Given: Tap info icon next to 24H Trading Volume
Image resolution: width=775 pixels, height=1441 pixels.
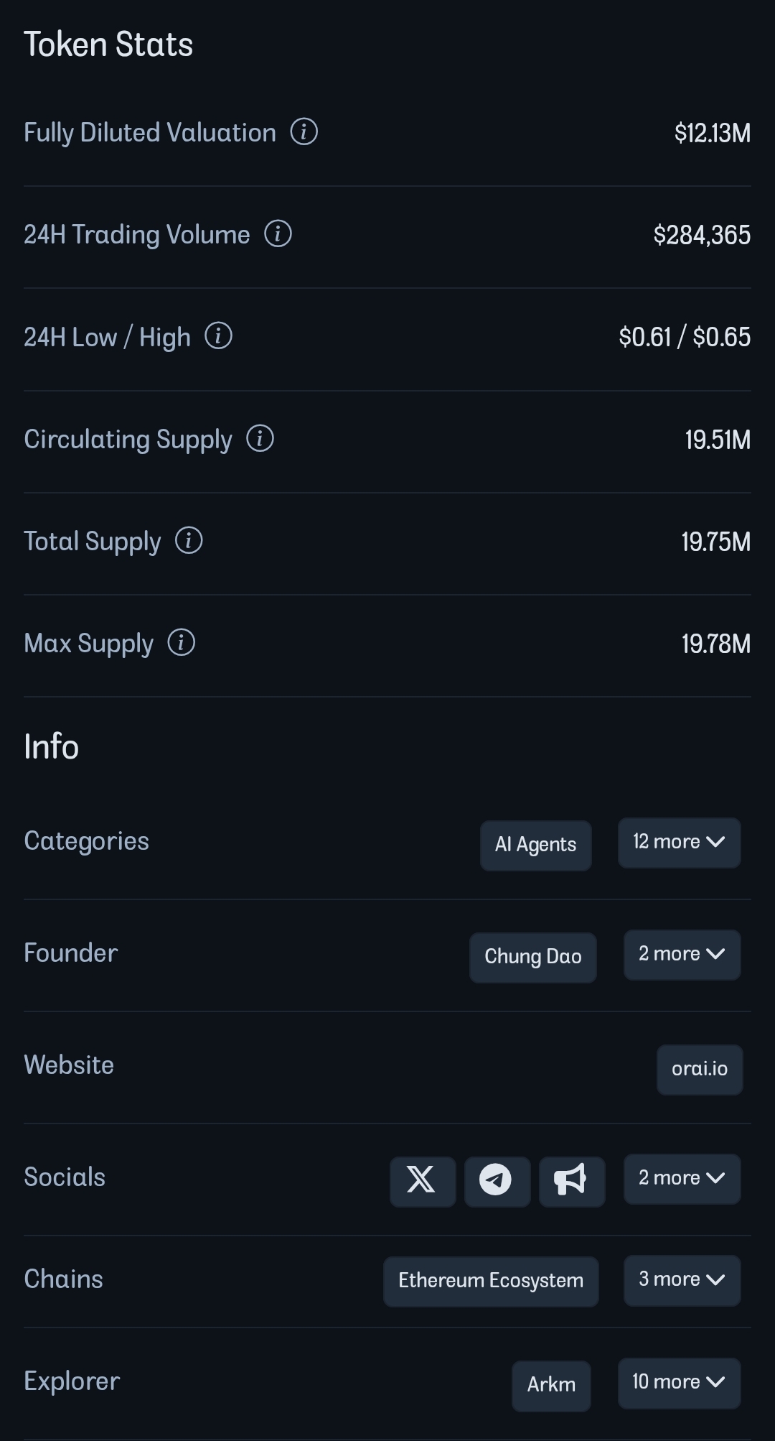Looking at the screenshot, I should 278,234.
